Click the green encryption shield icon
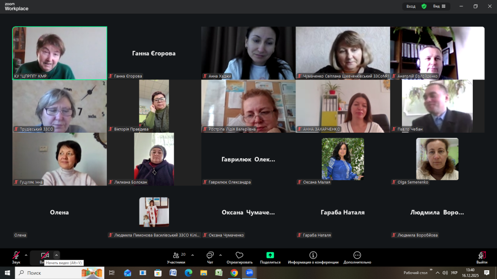The height and width of the screenshot is (279, 497). pyautogui.click(x=424, y=6)
